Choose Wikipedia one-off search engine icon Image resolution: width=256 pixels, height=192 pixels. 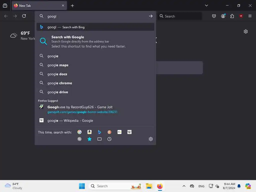click(x=129, y=132)
